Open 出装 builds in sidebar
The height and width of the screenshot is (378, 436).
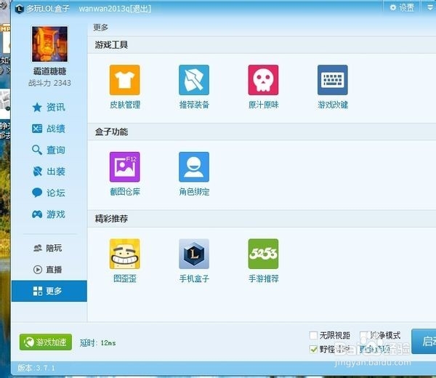pos(49,172)
